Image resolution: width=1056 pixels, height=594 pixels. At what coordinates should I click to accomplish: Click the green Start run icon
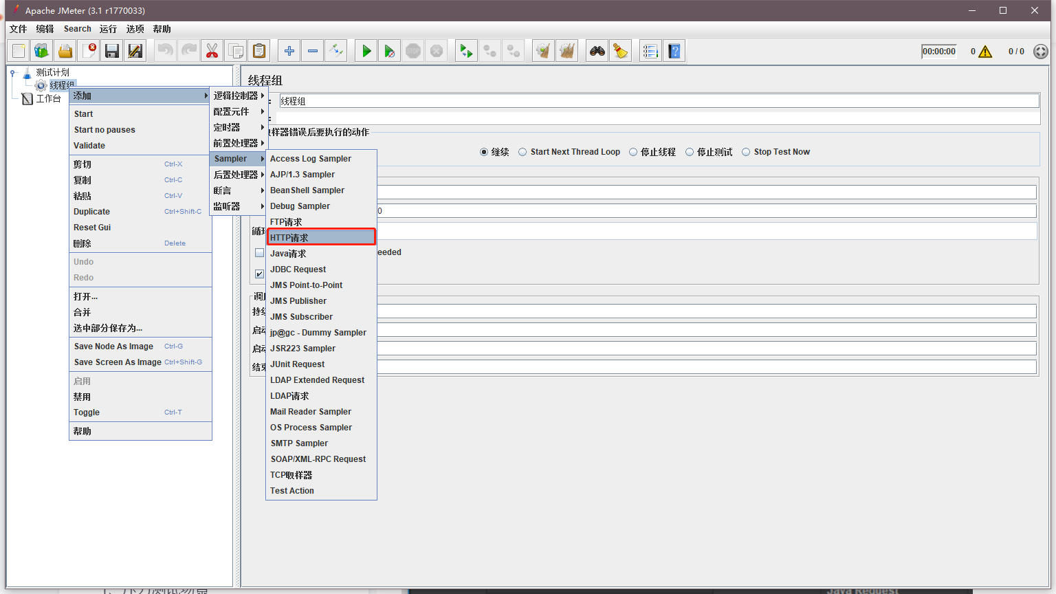pyautogui.click(x=366, y=51)
